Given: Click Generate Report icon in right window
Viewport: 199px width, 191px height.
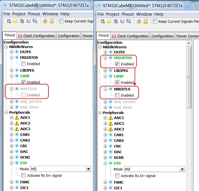Looking at the screenshot, I should 146,21.
